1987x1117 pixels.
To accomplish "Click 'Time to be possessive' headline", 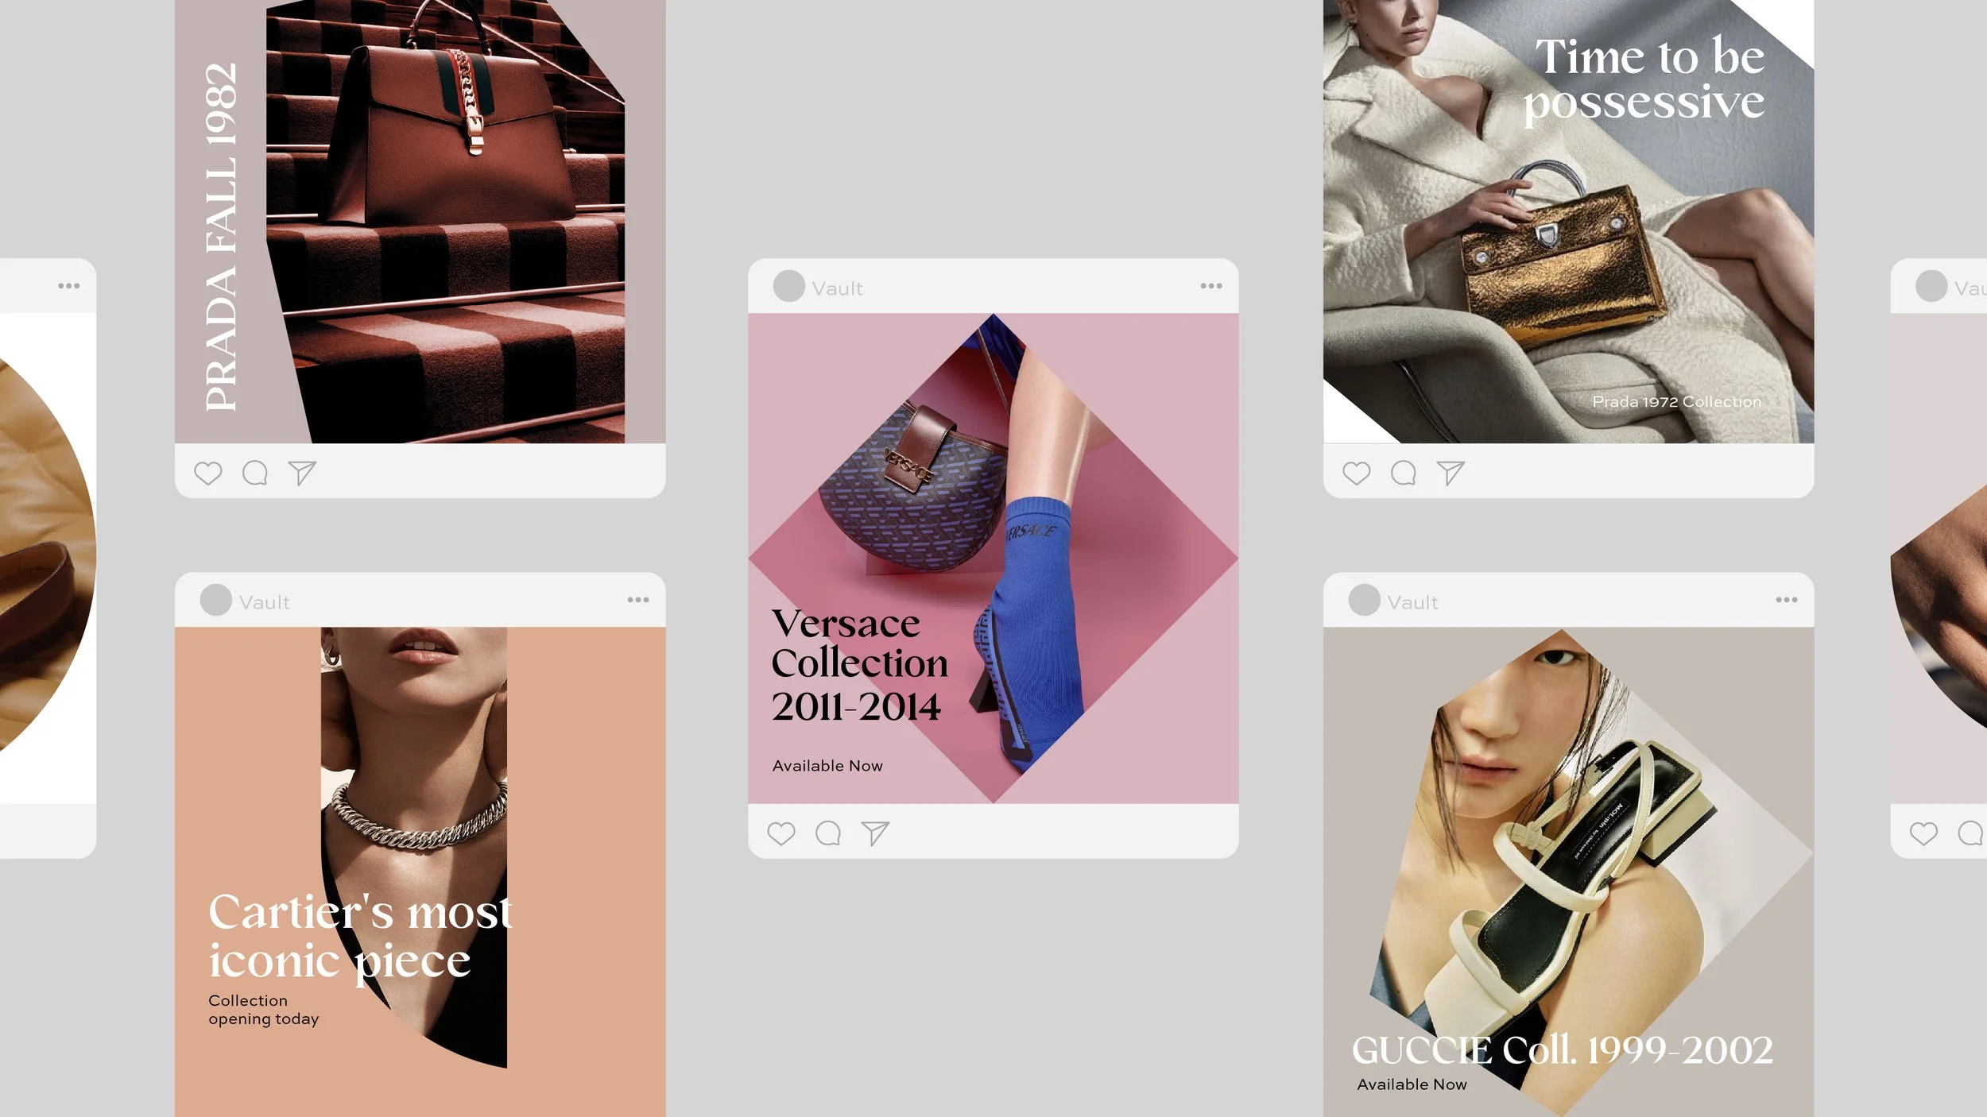I will [1644, 80].
